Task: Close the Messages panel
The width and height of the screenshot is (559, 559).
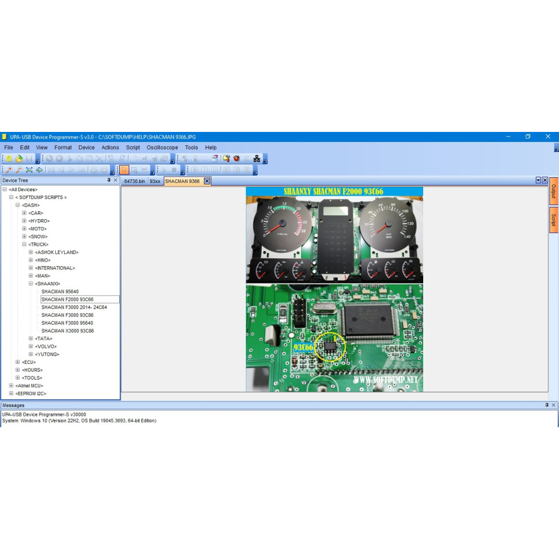Action: [x=553, y=405]
